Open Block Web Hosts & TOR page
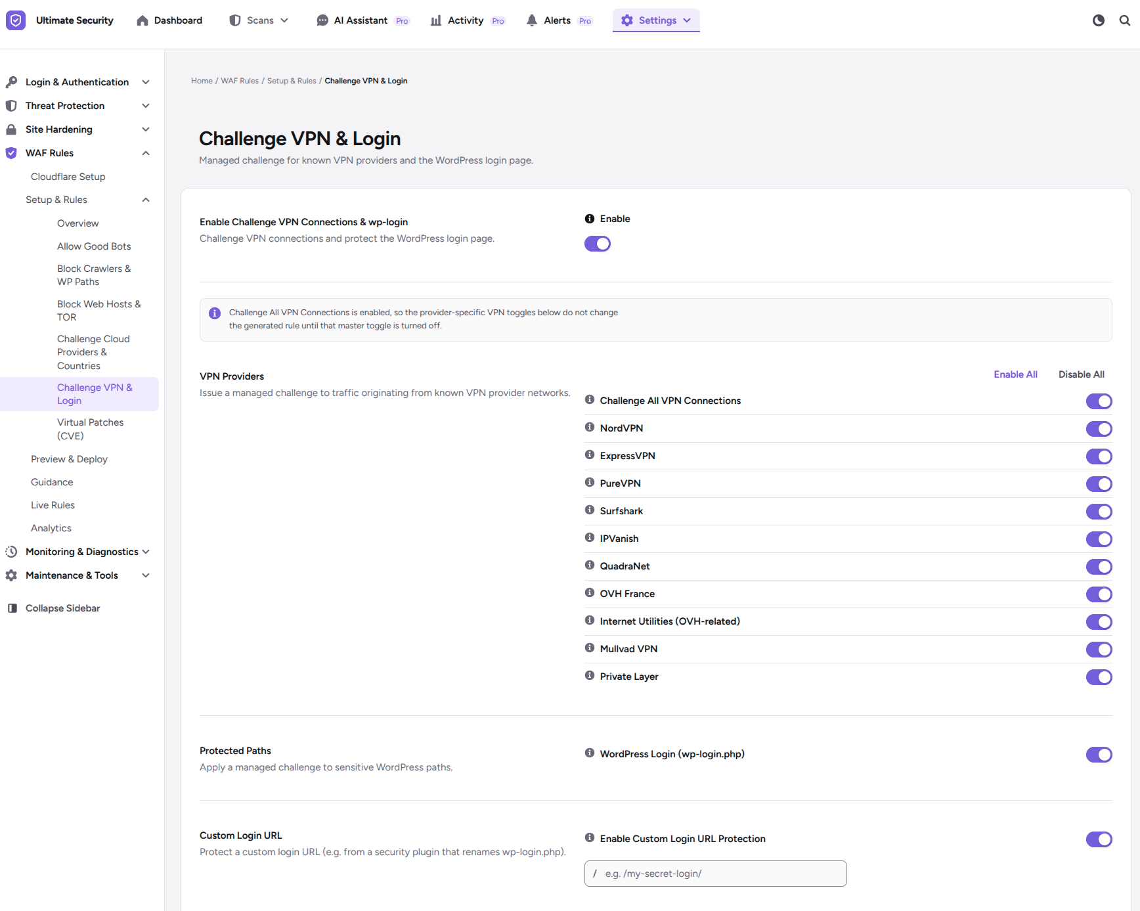 [99, 311]
